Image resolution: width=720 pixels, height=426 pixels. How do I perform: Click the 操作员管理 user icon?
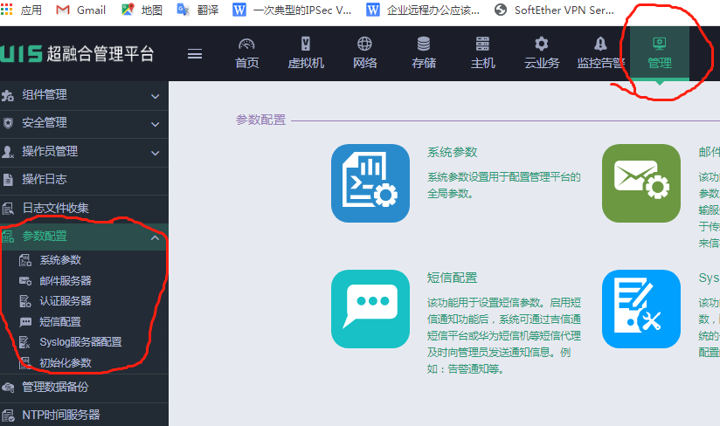coord(8,152)
